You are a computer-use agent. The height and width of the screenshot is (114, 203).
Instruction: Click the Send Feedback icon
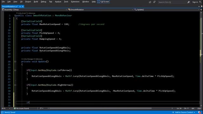[x=154, y=2]
